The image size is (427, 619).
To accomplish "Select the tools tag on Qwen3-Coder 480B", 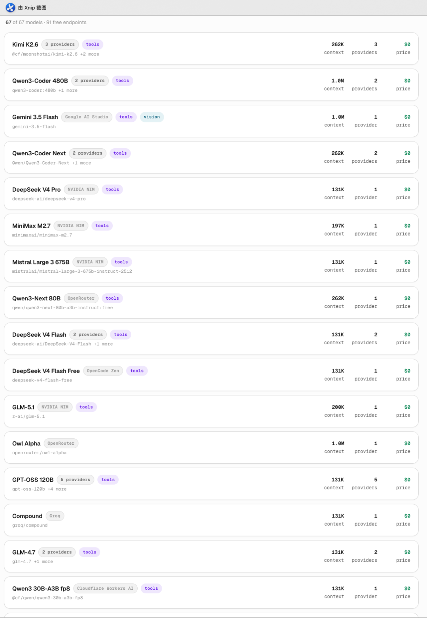I will (x=123, y=81).
